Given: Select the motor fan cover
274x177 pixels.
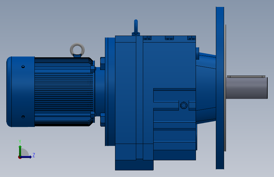Looking at the screenshot, I should click(x=21, y=92).
